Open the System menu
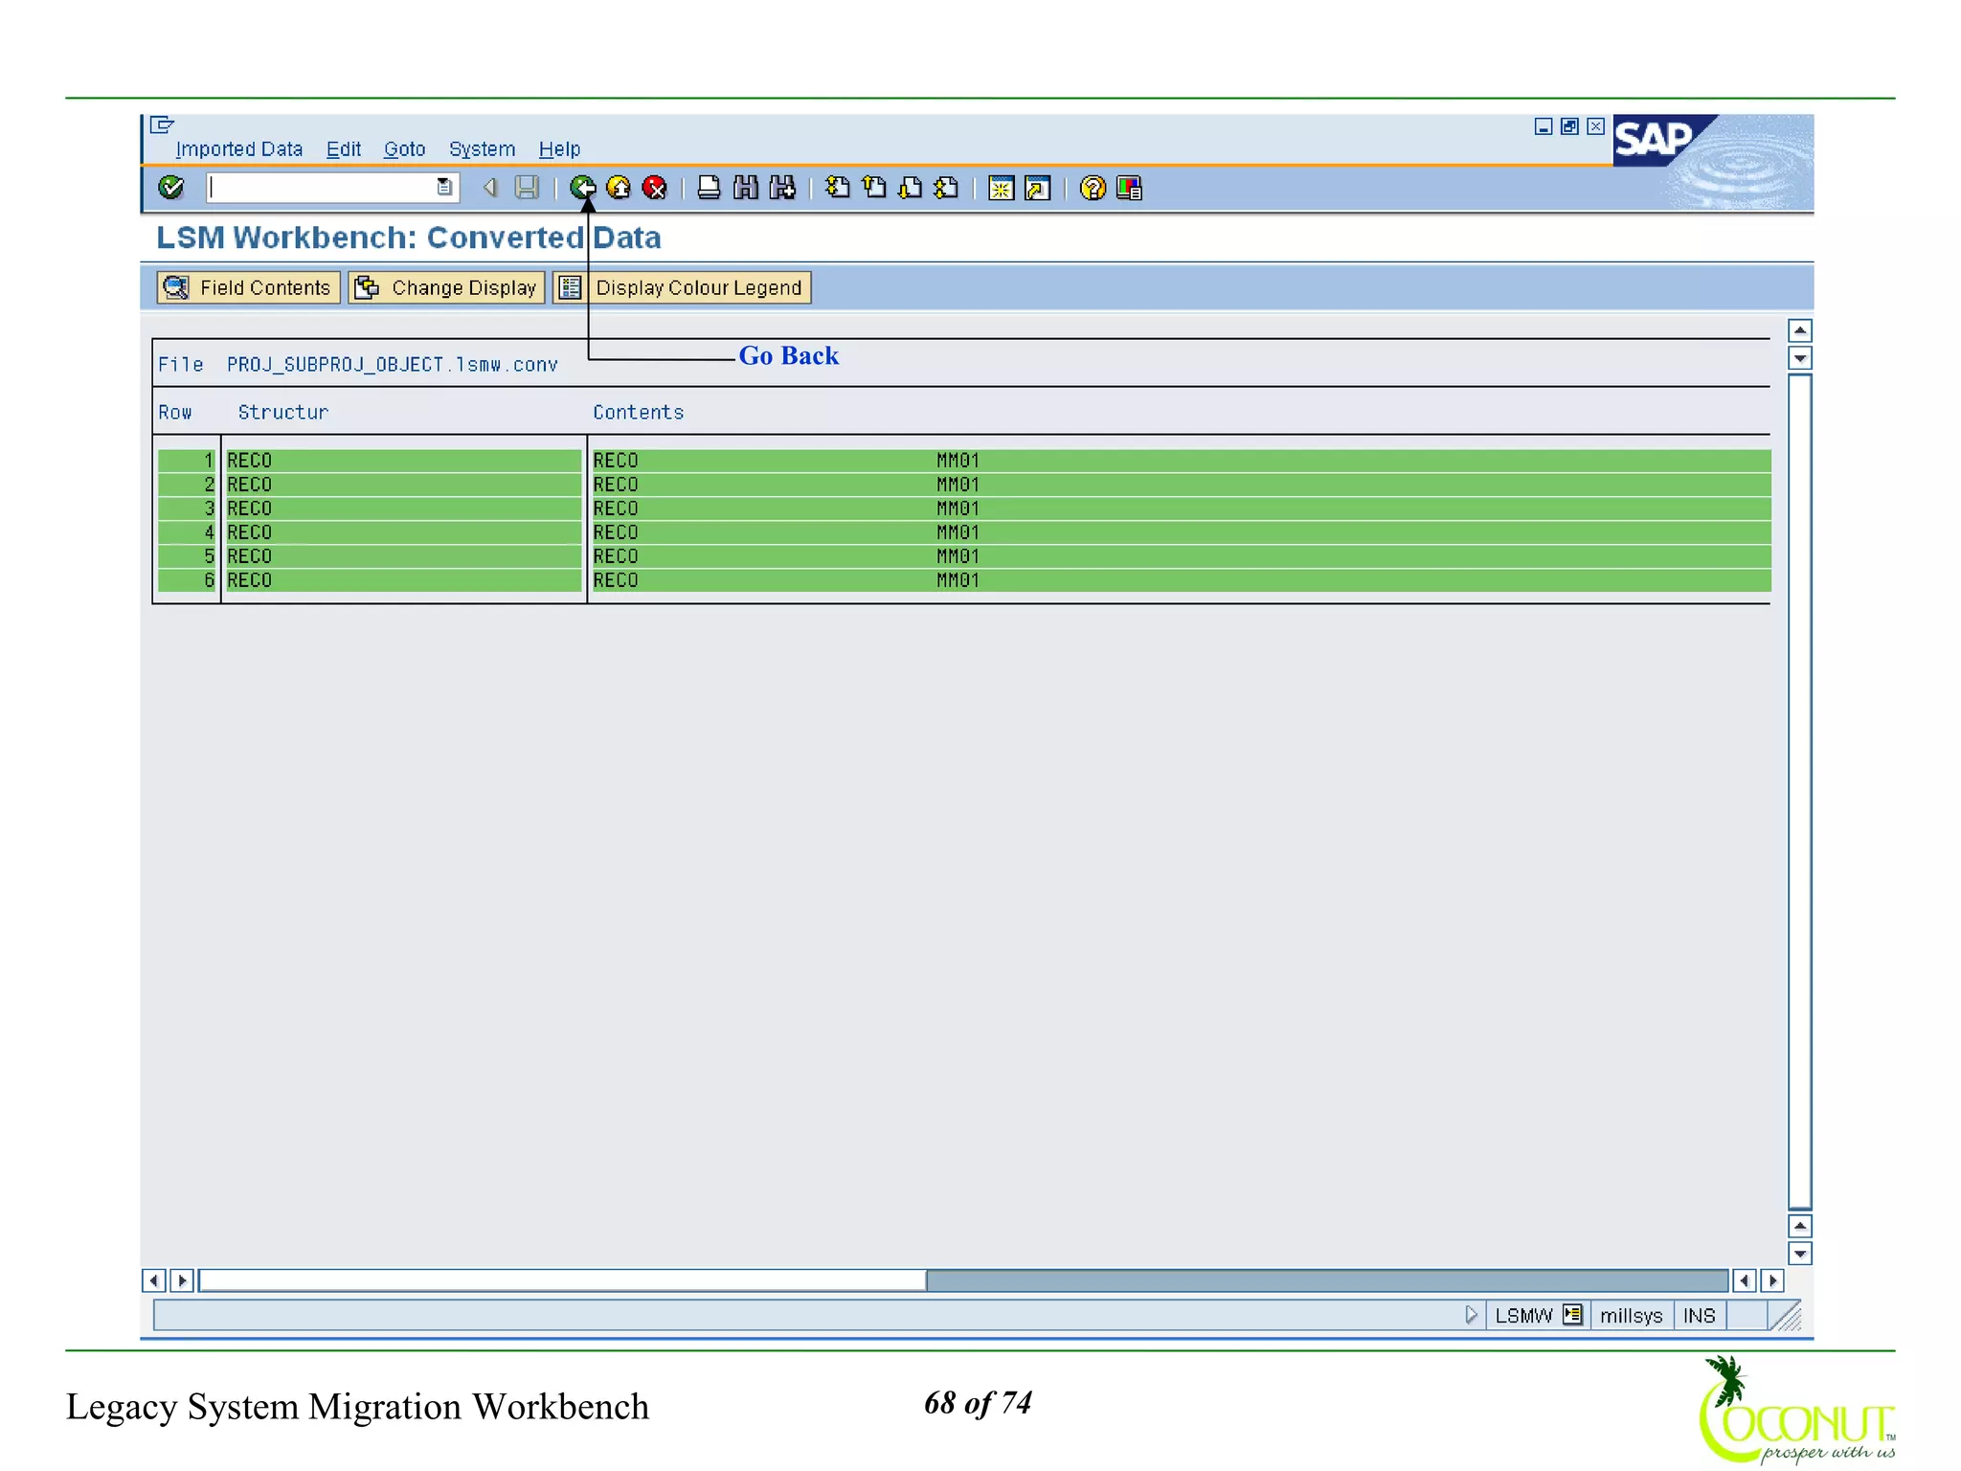The image size is (1961, 1471). click(483, 149)
